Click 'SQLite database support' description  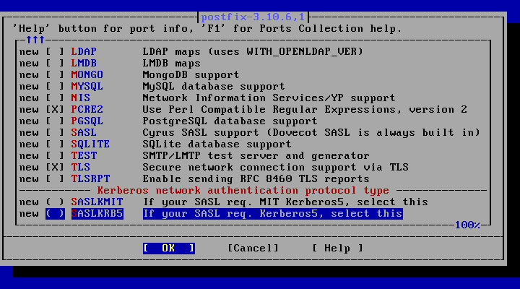click(x=217, y=144)
